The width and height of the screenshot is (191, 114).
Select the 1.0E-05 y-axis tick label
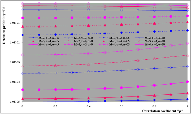click(14, 102)
